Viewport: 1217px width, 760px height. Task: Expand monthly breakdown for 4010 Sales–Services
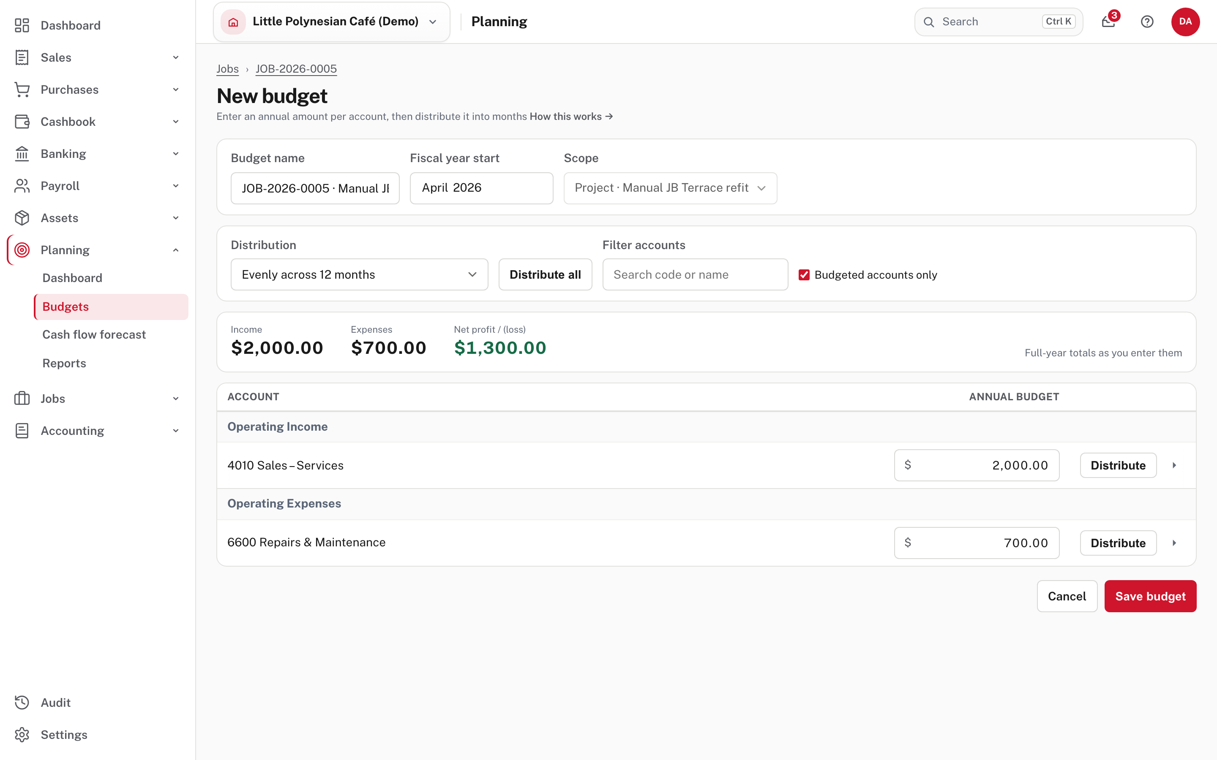(1174, 465)
